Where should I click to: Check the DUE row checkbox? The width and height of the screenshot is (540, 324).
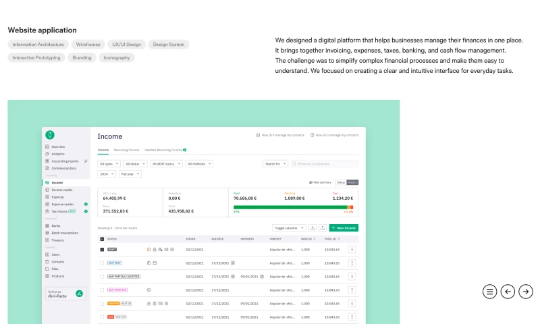tap(102, 317)
